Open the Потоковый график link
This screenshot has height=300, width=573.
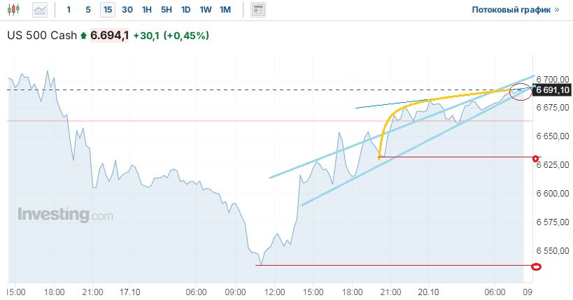pyautogui.click(x=516, y=10)
